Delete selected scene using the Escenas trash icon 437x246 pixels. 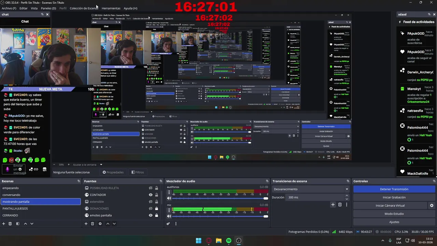pyautogui.click(x=10, y=223)
